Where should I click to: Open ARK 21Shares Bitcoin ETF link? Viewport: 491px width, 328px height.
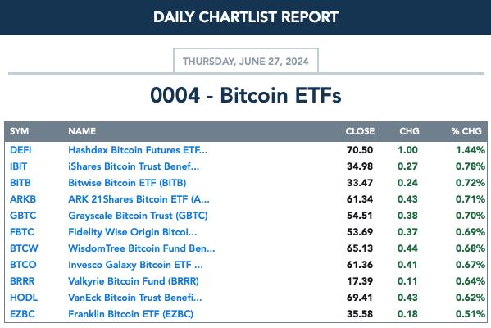[x=139, y=199]
